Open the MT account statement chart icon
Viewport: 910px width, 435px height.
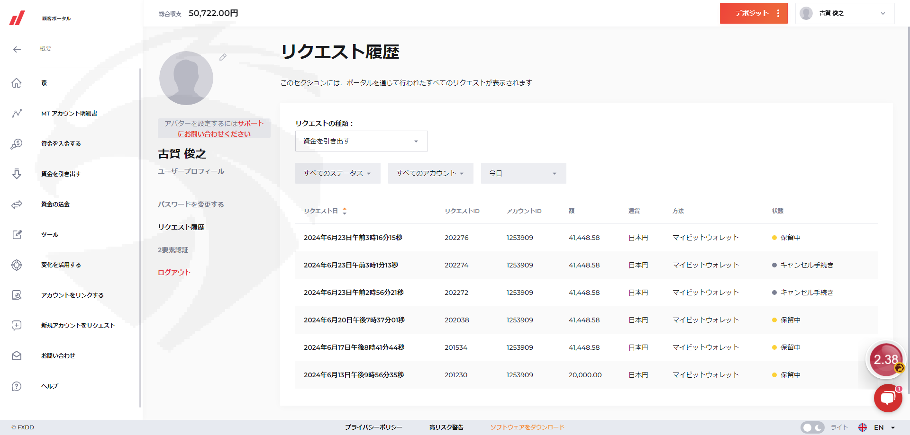17,114
